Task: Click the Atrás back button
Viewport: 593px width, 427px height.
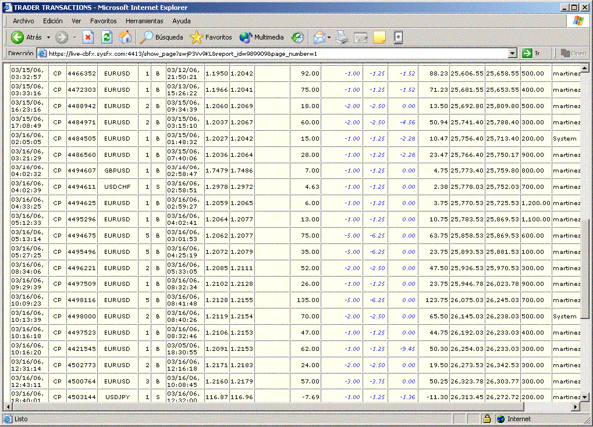Action: tap(26, 37)
